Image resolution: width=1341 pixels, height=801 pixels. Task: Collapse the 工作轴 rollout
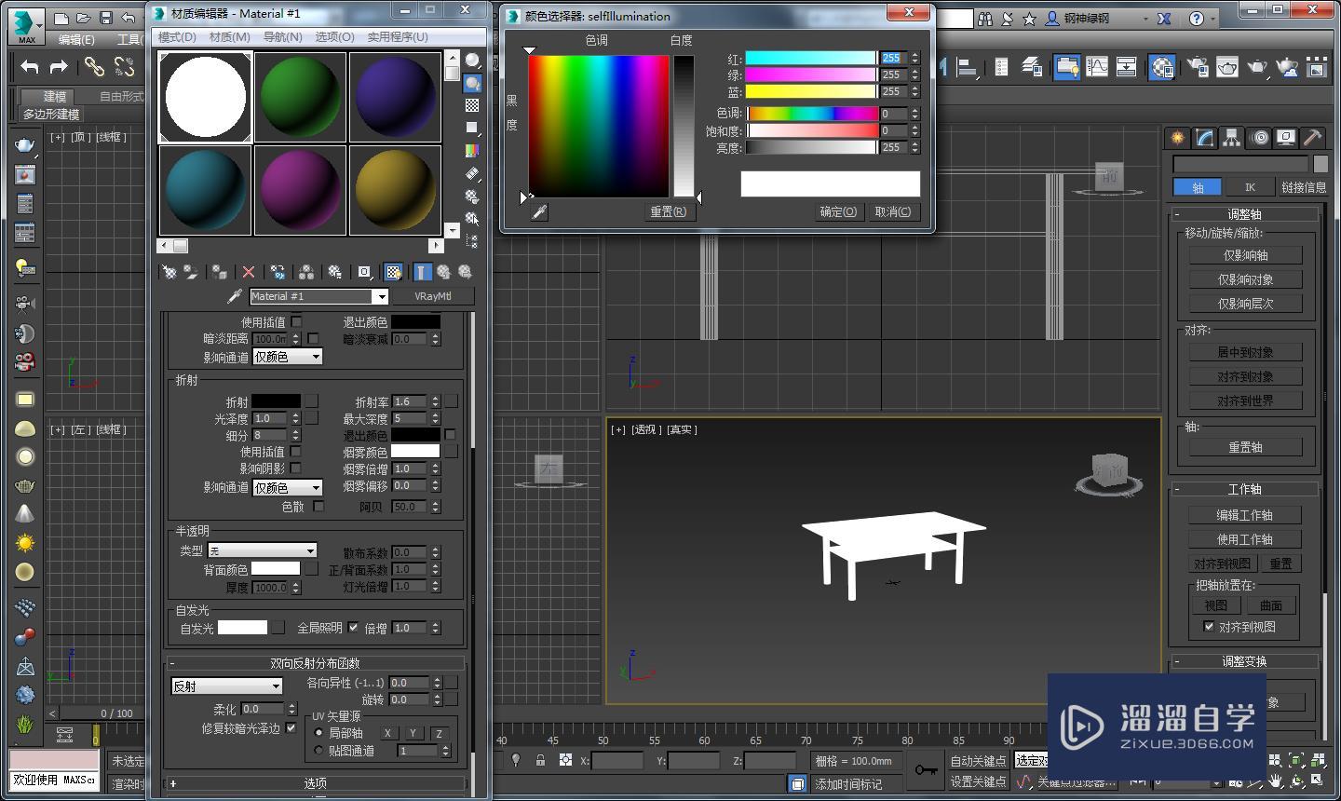[x=1244, y=488]
